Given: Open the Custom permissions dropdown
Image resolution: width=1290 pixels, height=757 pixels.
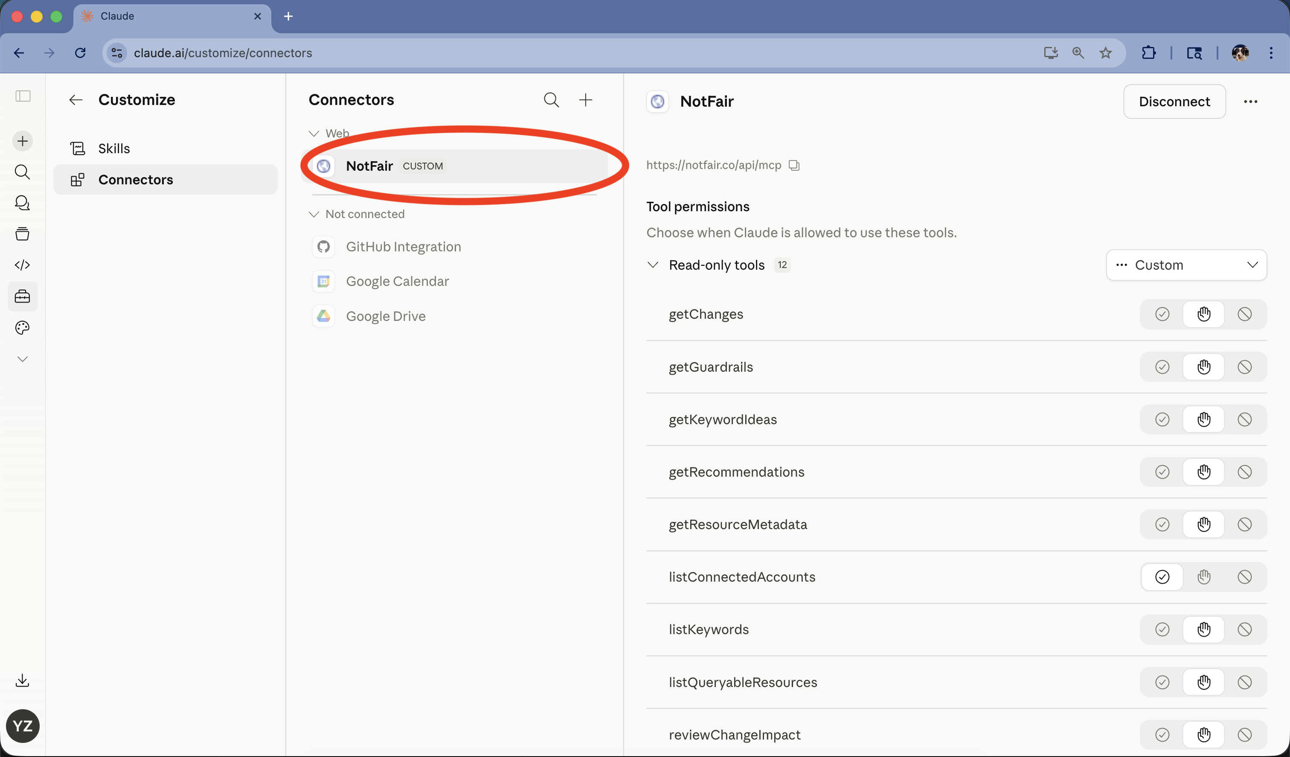Looking at the screenshot, I should point(1186,265).
